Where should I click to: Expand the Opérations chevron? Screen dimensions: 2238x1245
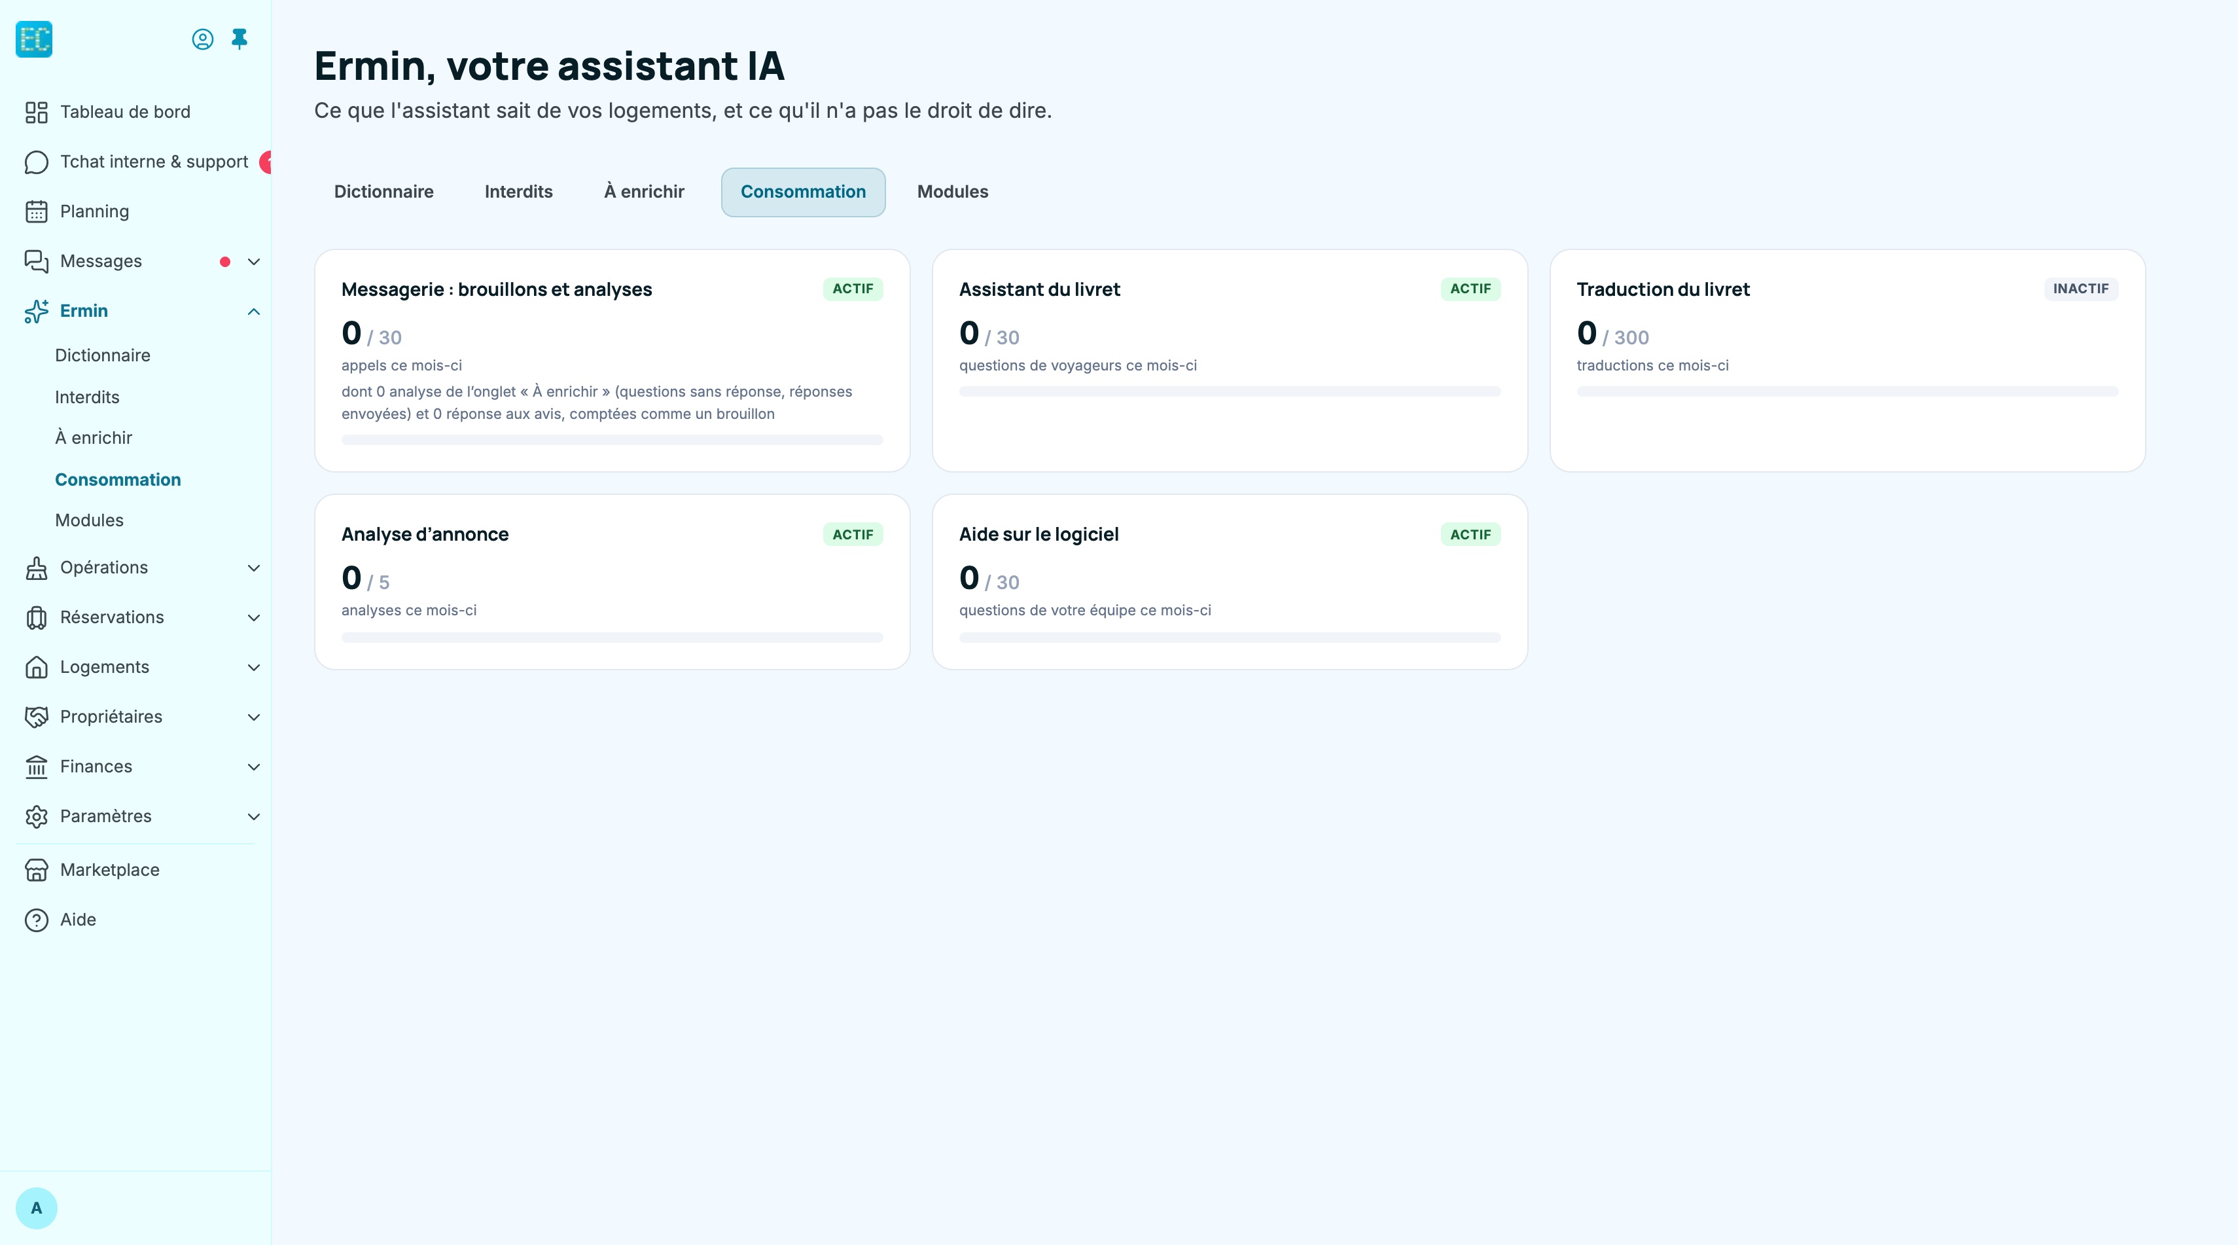pos(254,568)
